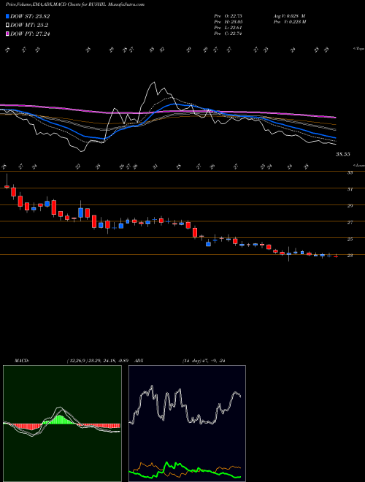This screenshot has height=482, width=365.
Task: Click the white DOW MT legend swatch
Action: pos(7,26)
